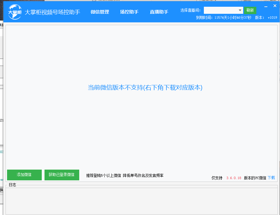Click the red 3.6.0.18 version number

[x=234, y=178]
